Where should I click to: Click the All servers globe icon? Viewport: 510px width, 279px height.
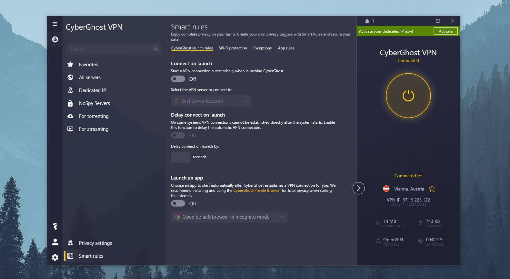[x=70, y=77]
